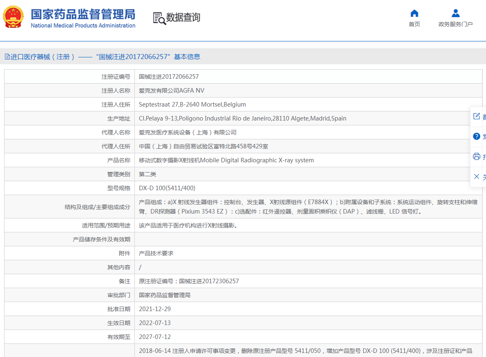The width and height of the screenshot is (486, 357).
Task: Click 代理人名称 row label
Action: [x=116, y=132]
